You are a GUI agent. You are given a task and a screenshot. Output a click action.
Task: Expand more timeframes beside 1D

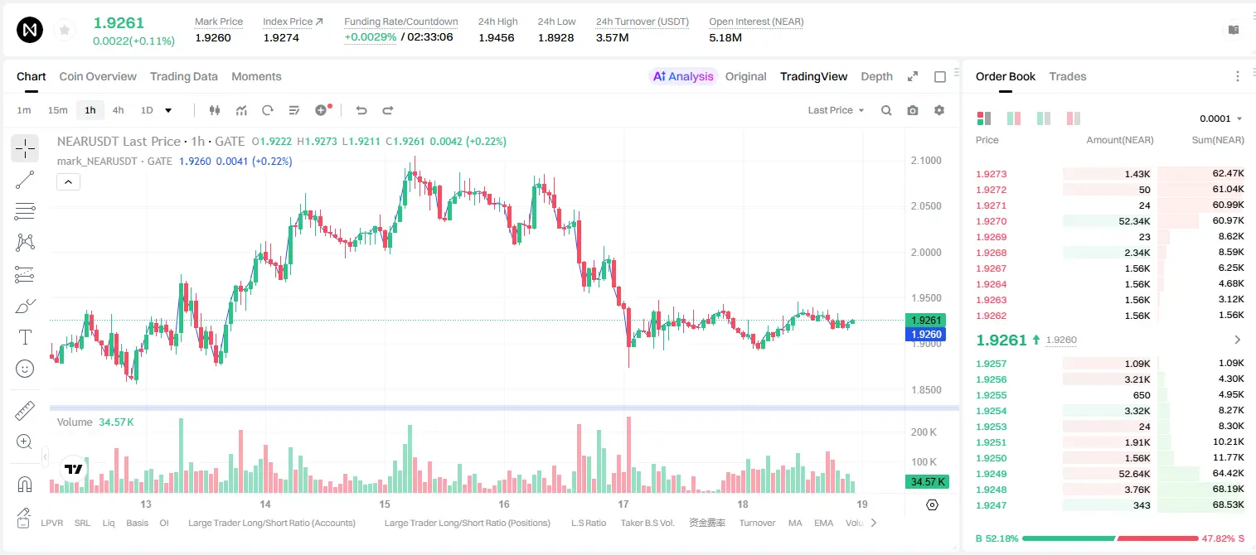point(168,110)
